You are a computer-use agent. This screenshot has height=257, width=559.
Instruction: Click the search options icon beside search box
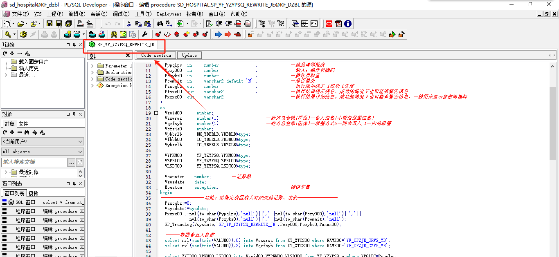point(80,163)
